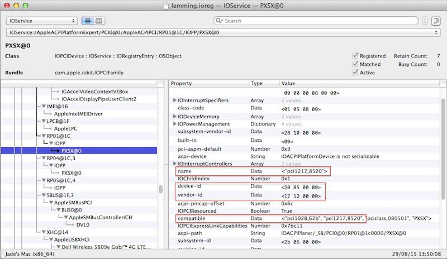Collapse the IMEI@16 tree node
447x259 pixels.
click(x=44, y=106)
